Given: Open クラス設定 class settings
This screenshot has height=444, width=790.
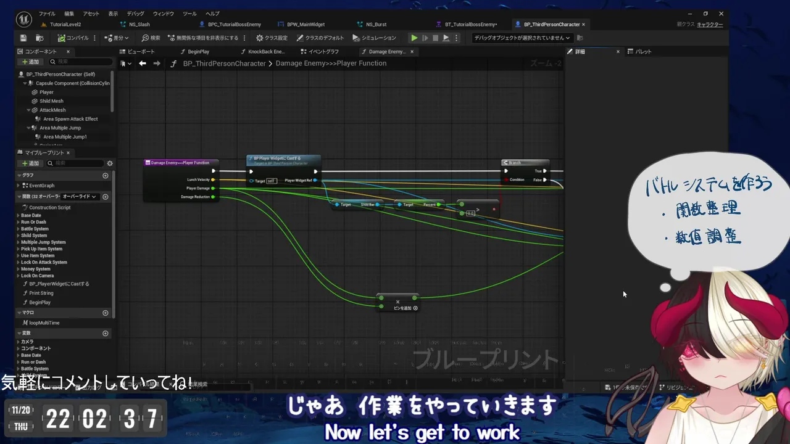Looking at the screenshot, I should (272, 38).
